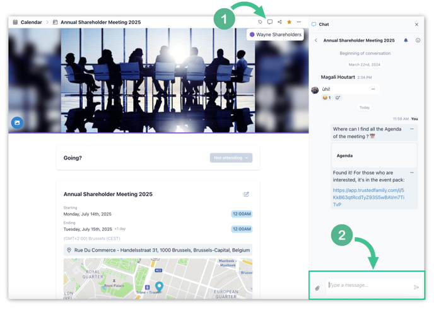Click the emoji reaction with count 1
434x312 pixels.
327,97
